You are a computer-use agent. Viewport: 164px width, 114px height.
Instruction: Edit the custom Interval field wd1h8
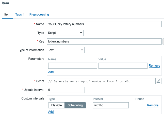click(x=111, y=105)
